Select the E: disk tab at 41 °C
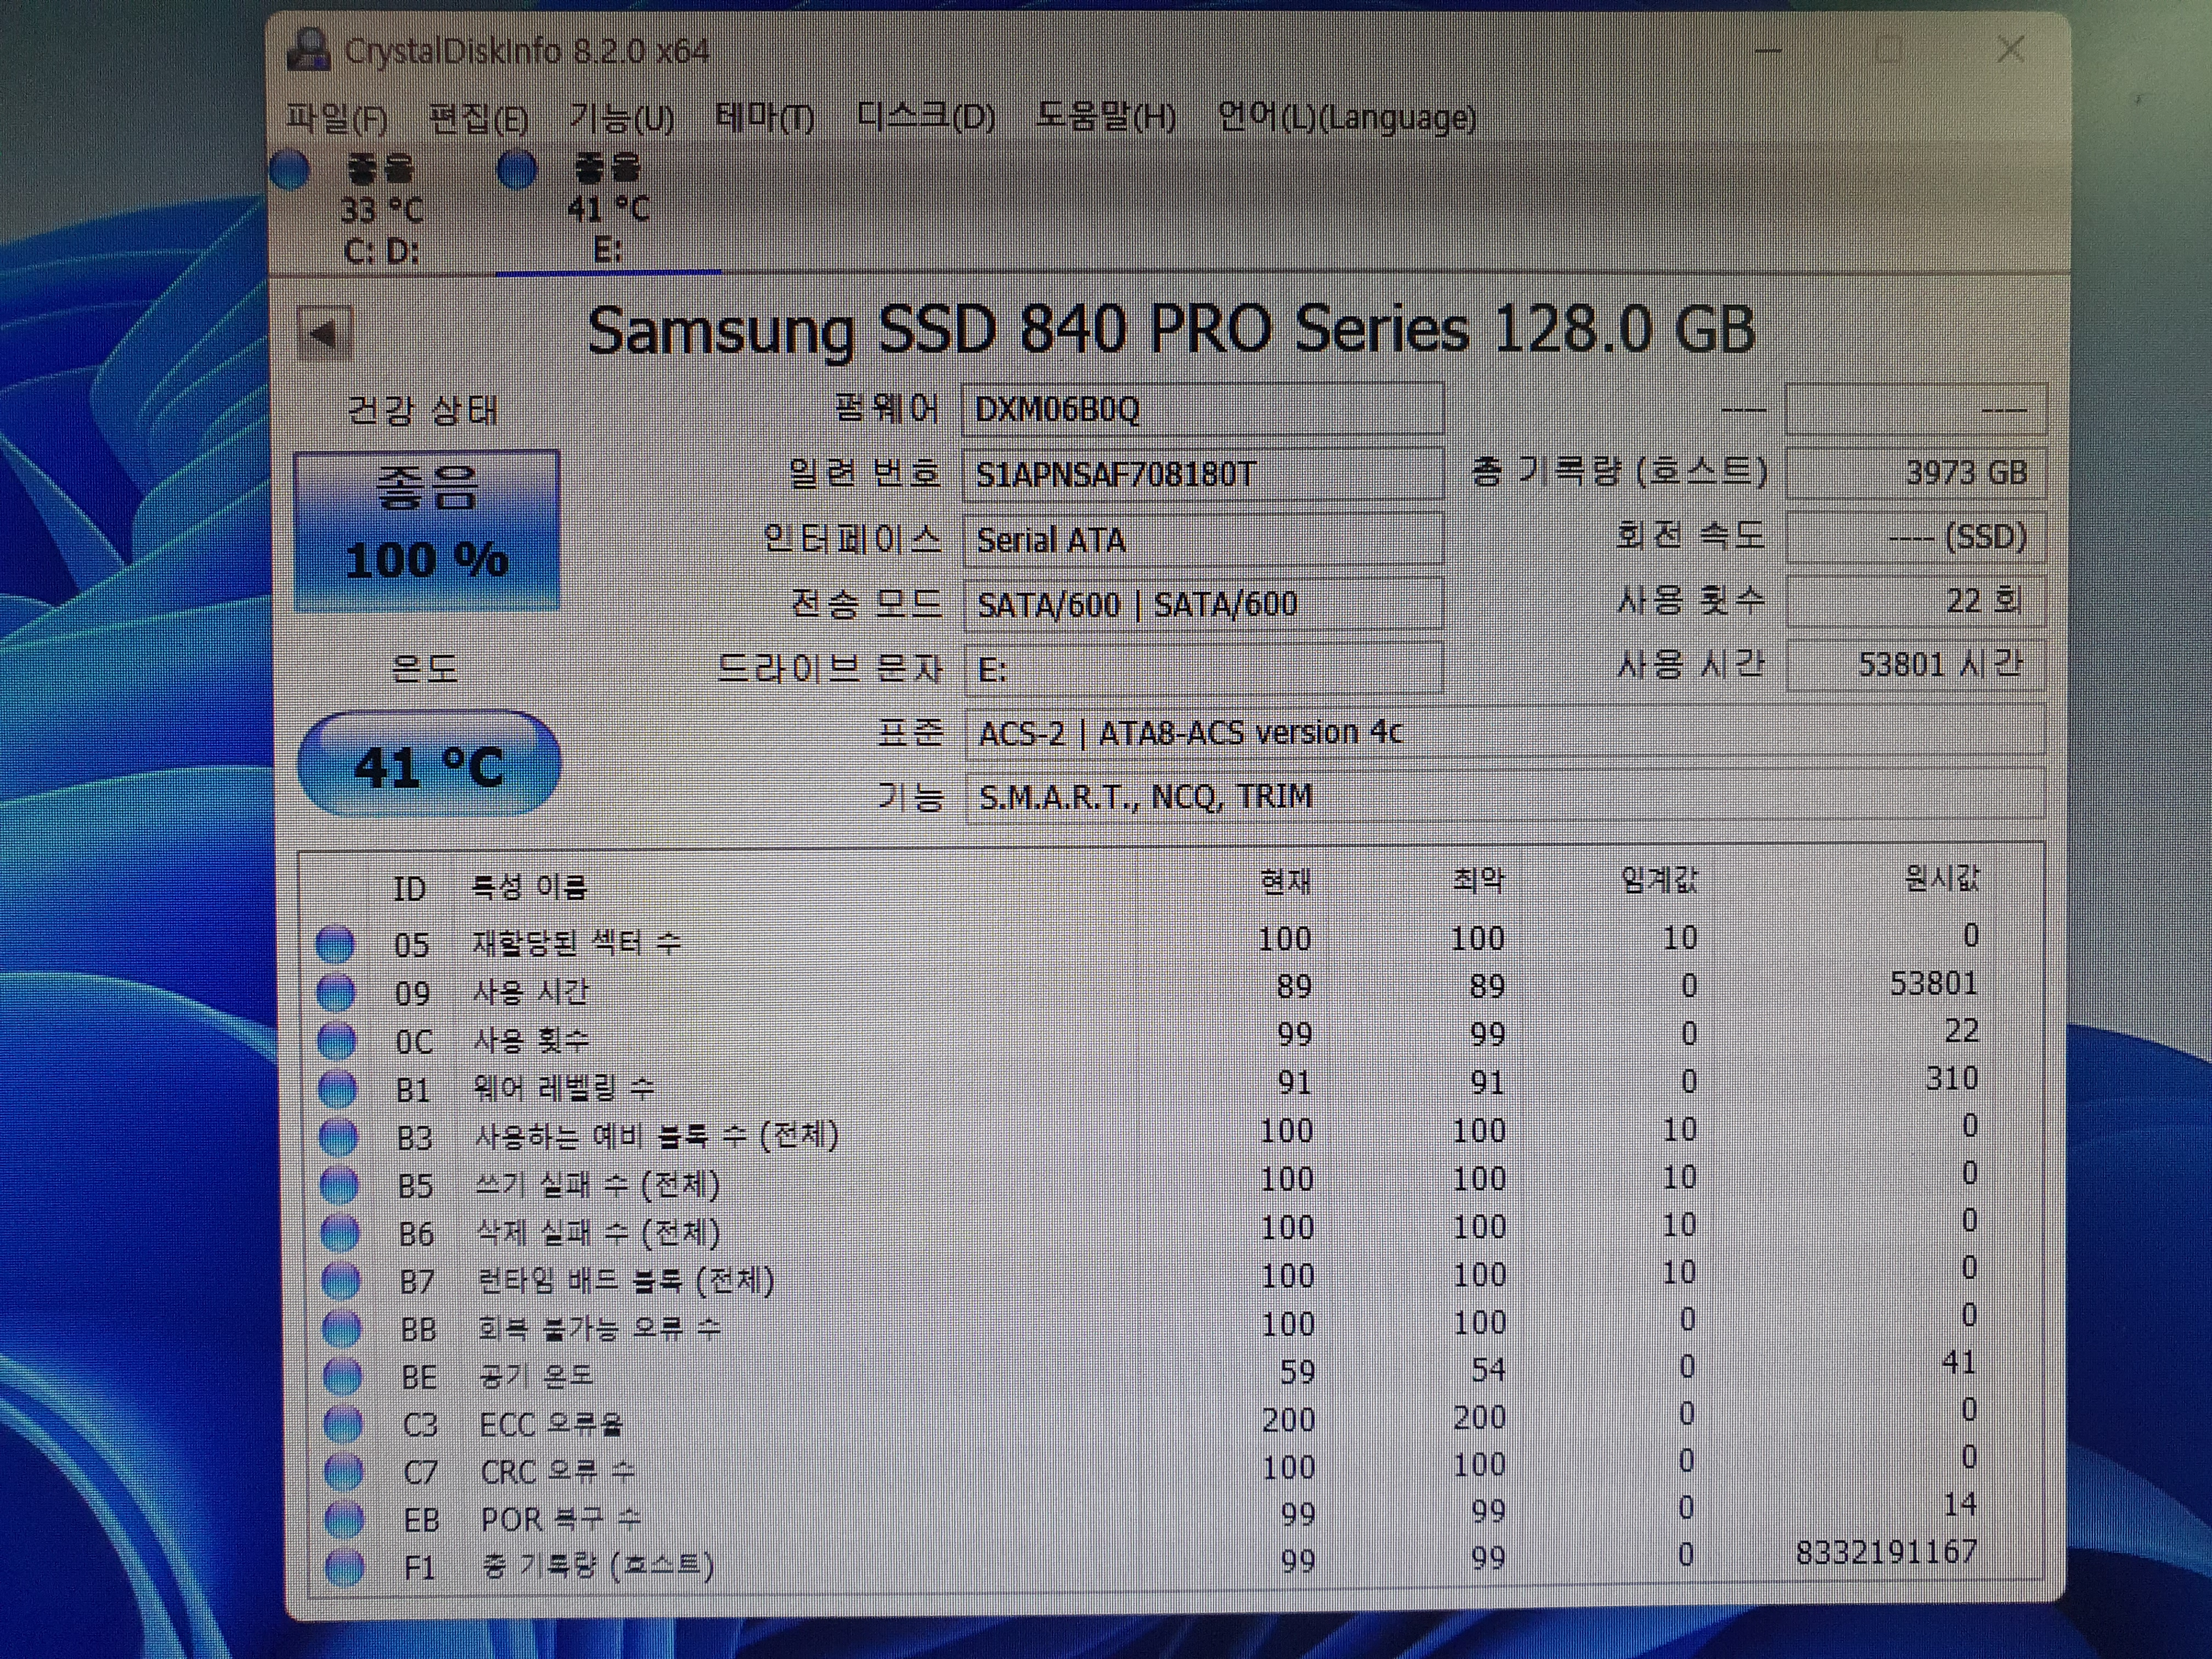2212x1659 pixels. [608, 209]
